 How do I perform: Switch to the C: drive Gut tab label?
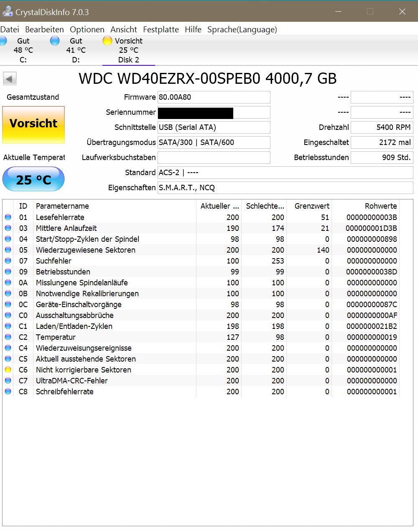coord(23,50)
